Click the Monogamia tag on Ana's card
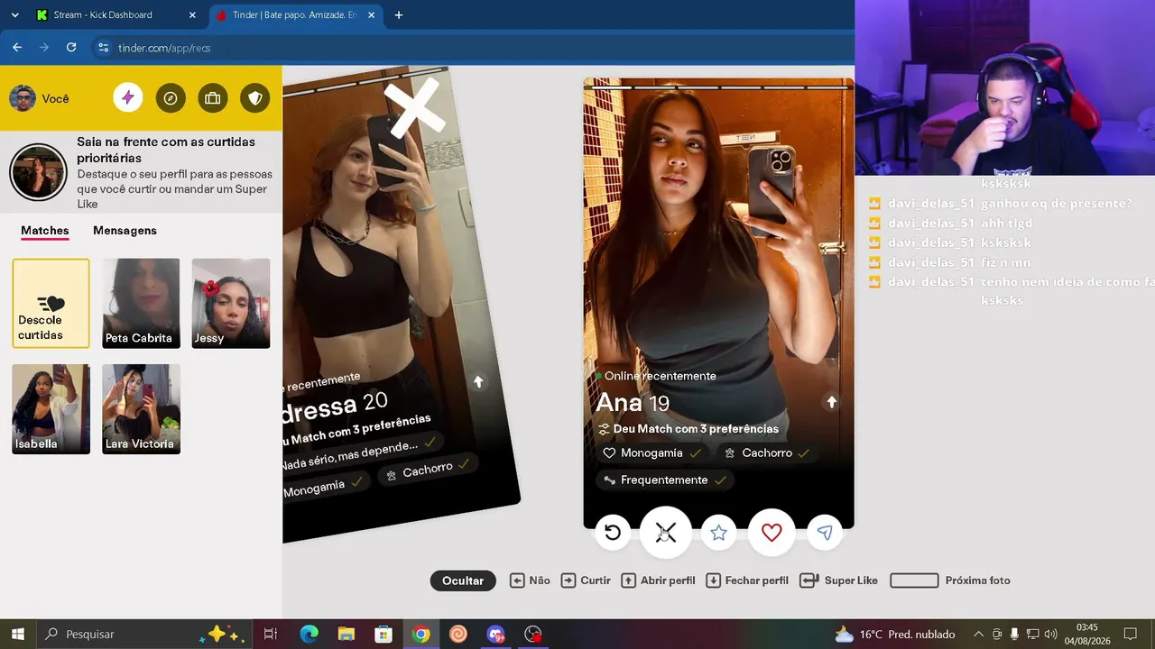This screenshot has height=649, width=1155. (651, 452)
